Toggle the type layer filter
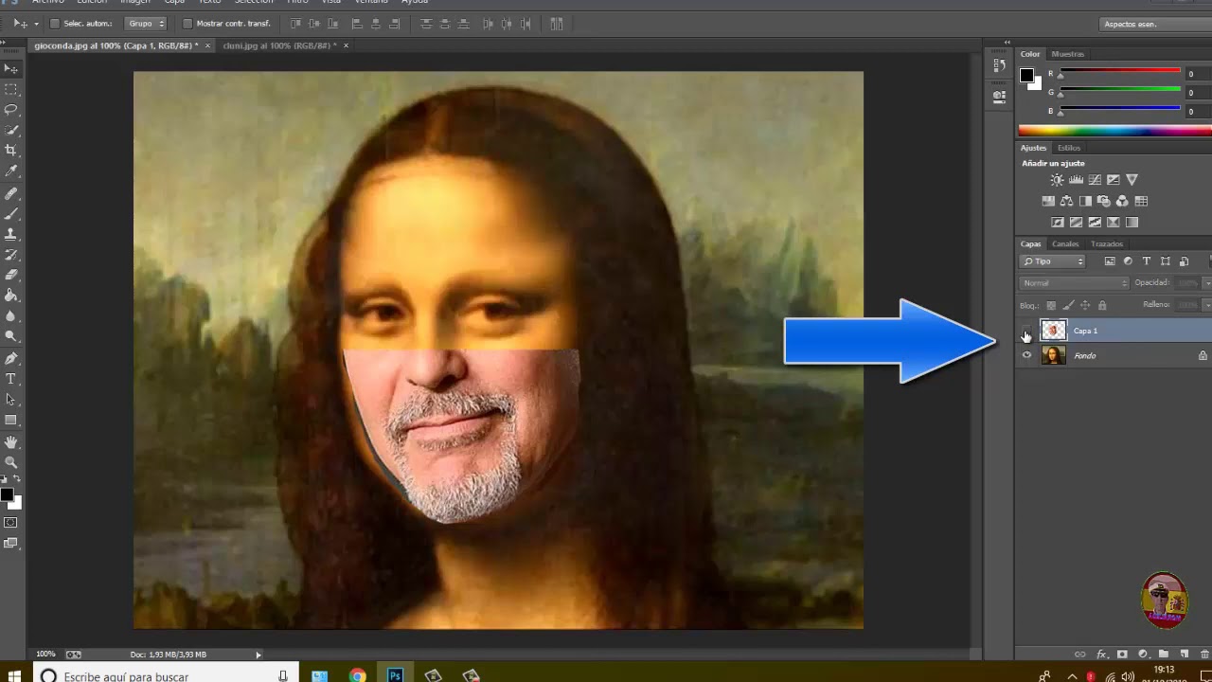 1147,261
